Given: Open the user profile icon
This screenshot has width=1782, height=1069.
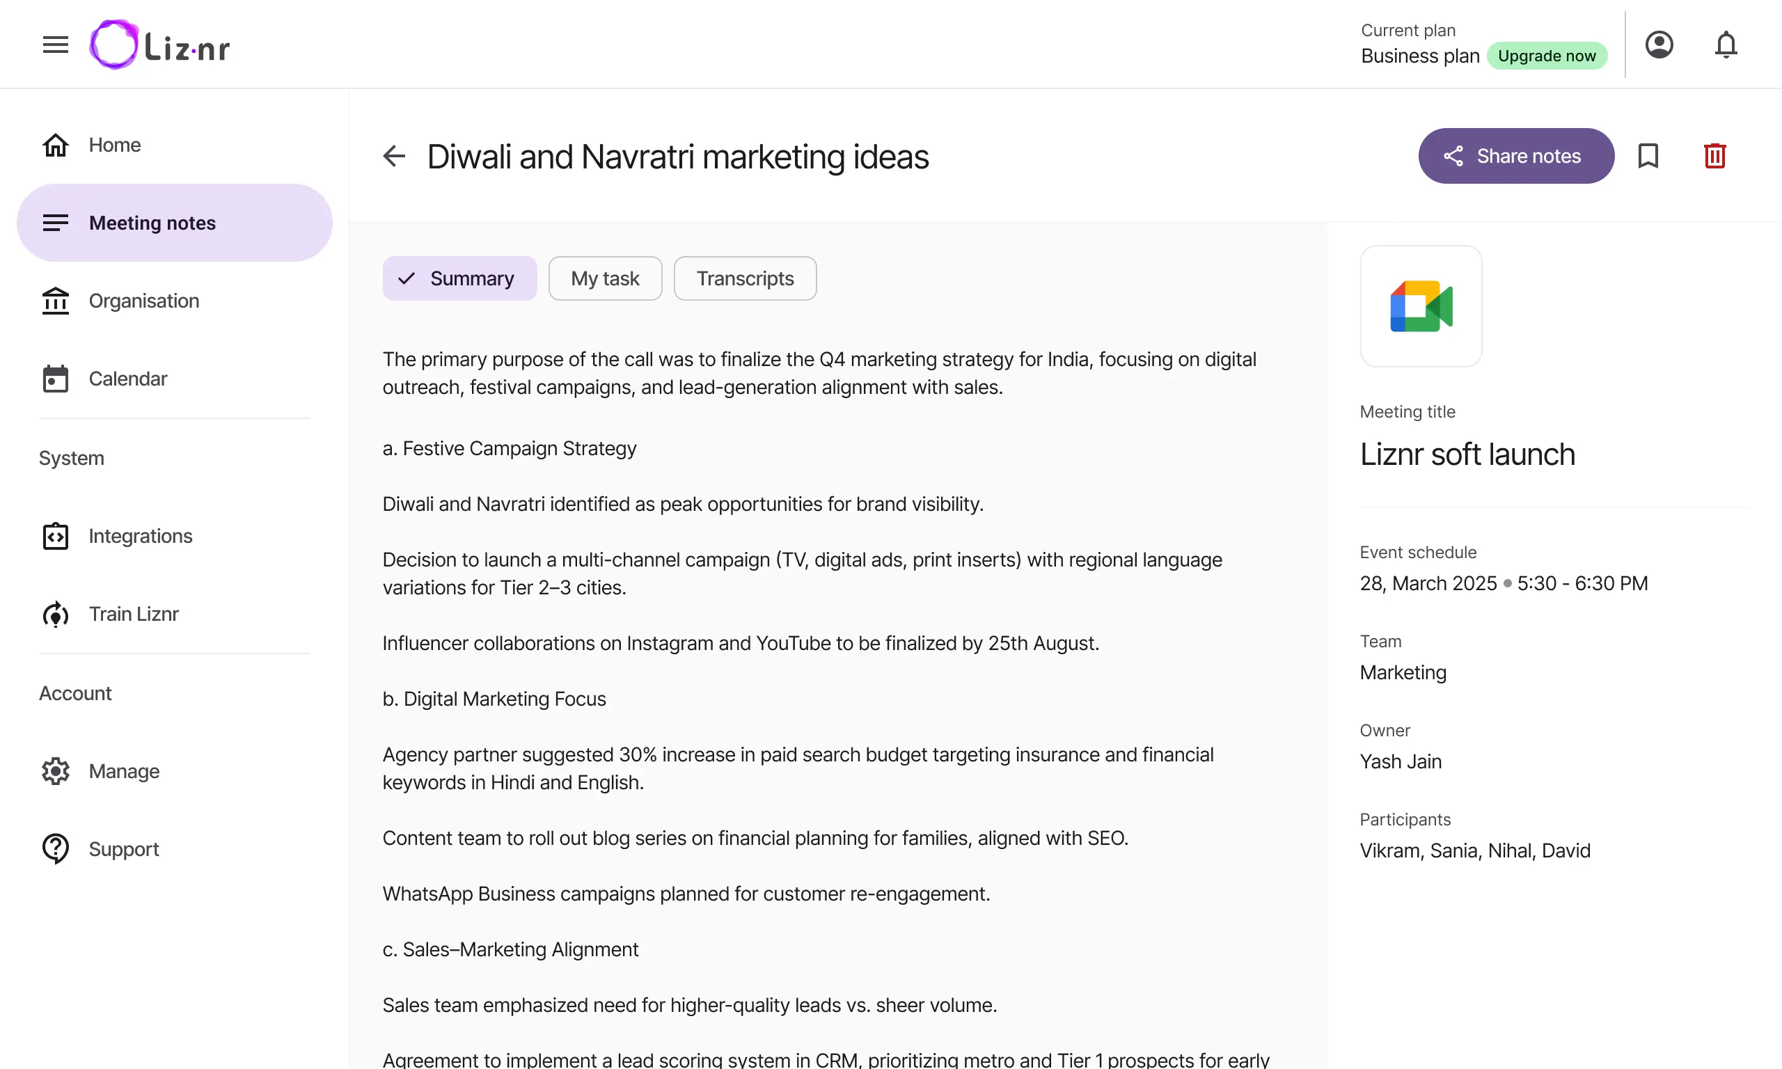Looking at the screenshot, I should pyautogui.click(x=1659, y=45).
